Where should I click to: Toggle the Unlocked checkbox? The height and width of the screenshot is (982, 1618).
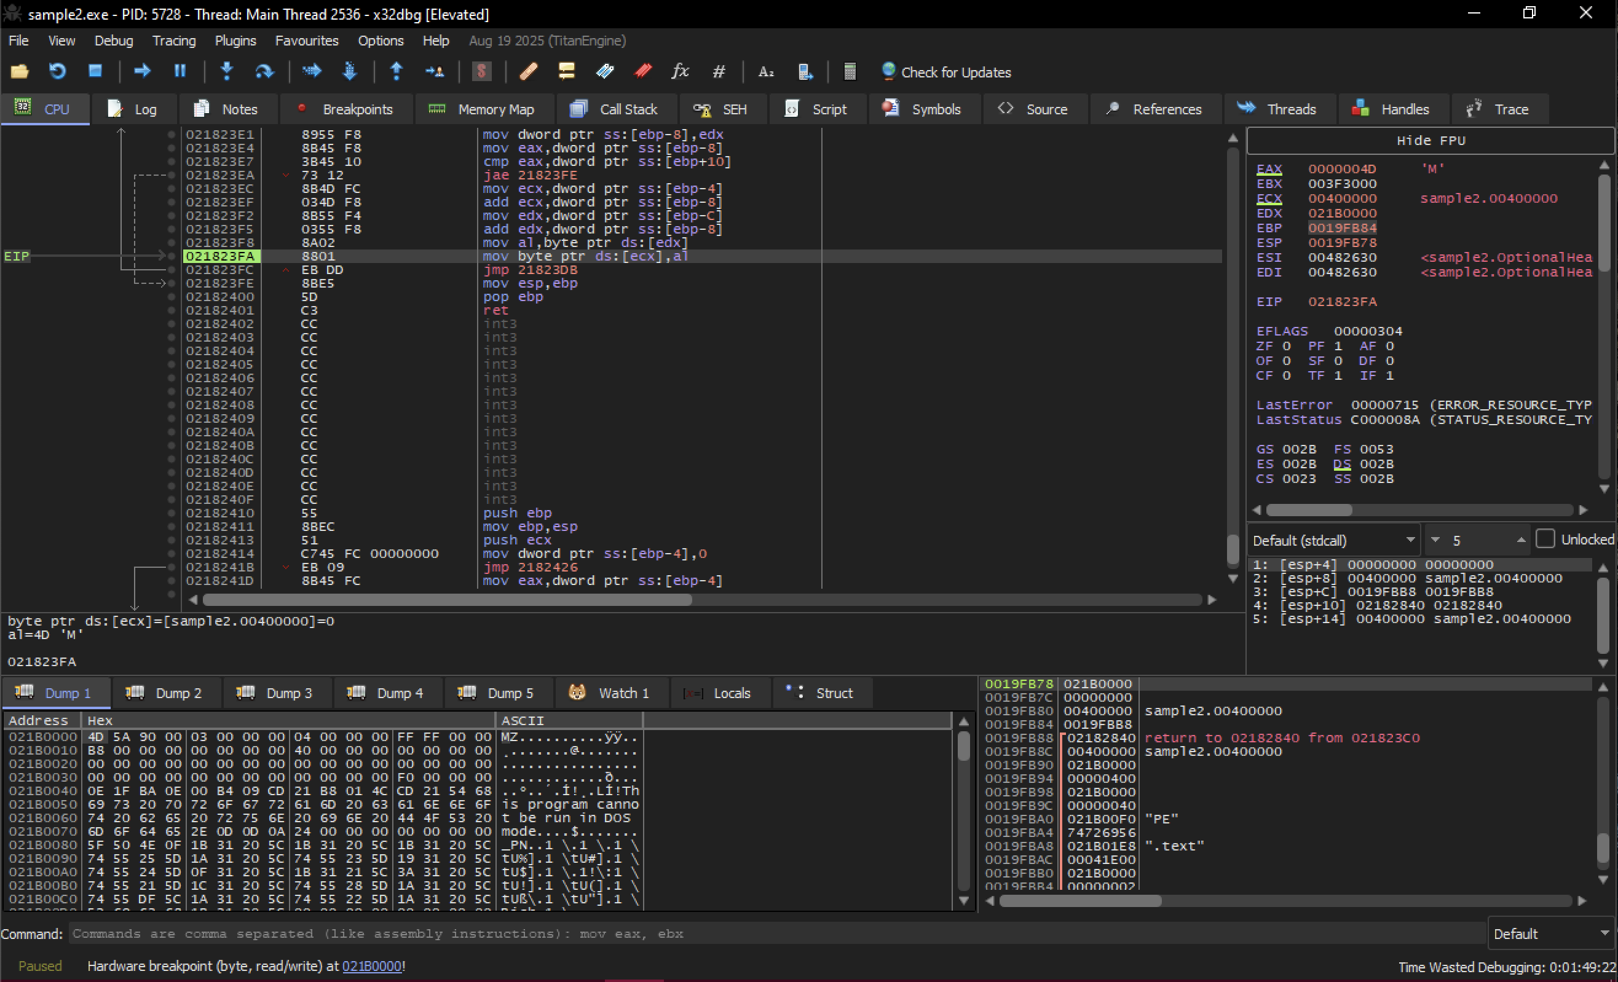click(x=1545, y=540)
